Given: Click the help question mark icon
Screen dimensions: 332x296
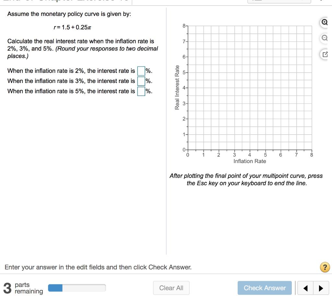Looking at the screenshot, I should pos(325,267).
